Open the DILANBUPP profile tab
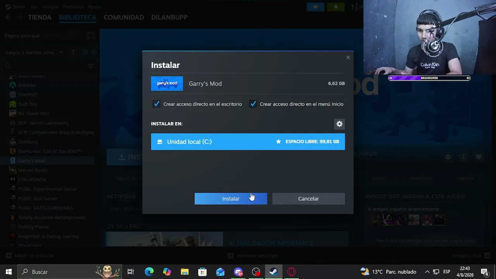This screenshot has width=496, height=279. [x=169, y=17]
